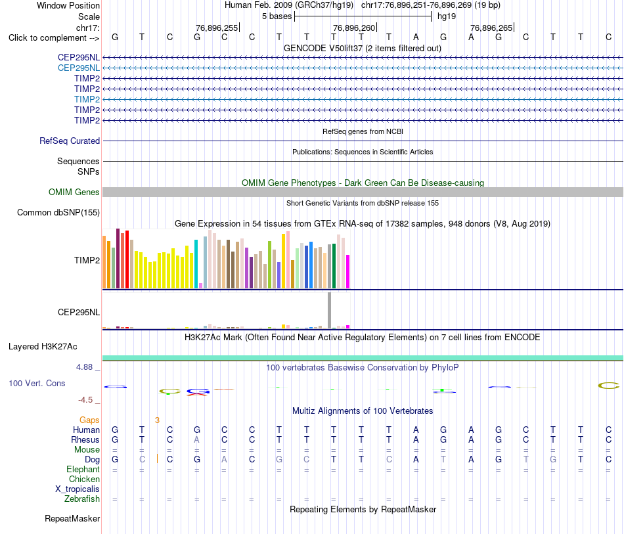Click the Zebrafish alignment row label

point(82,499)
